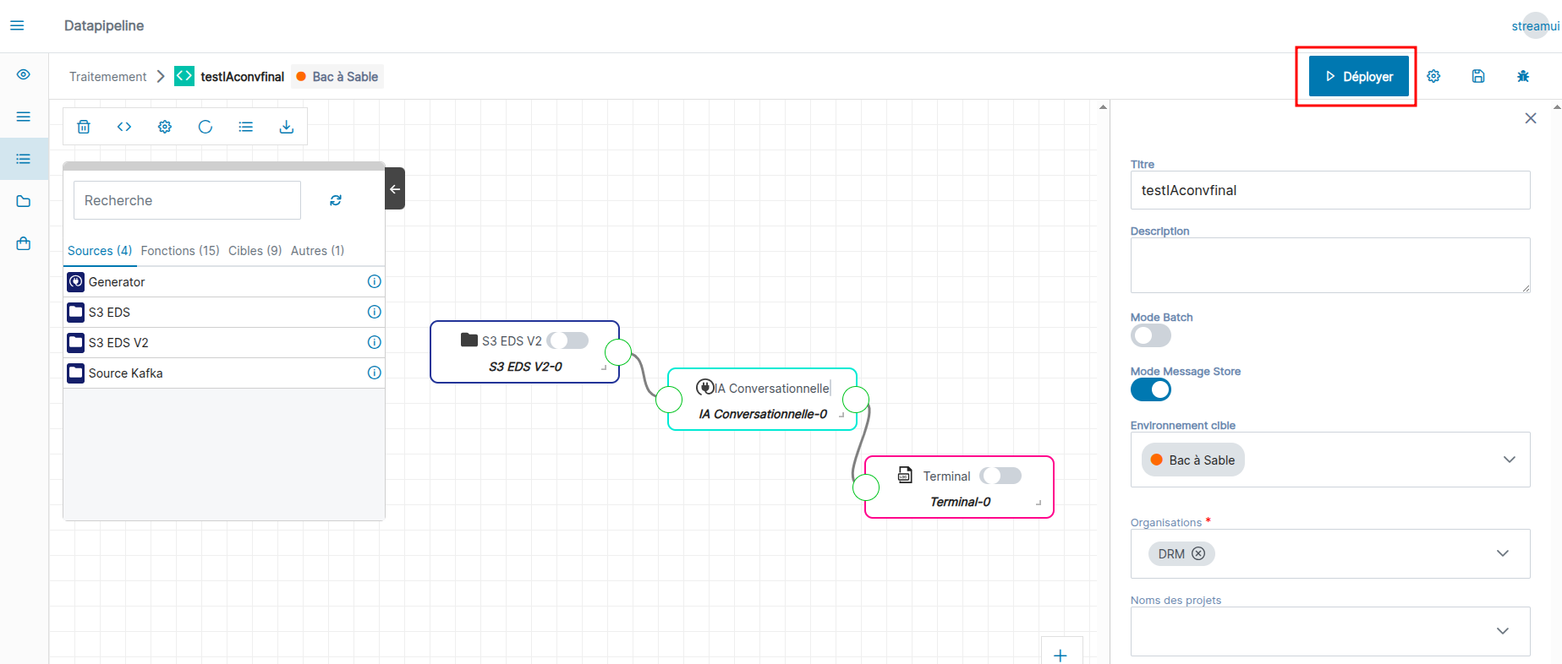The height and width of the screenshot is (664, 1562).
Task: Toggle the switch on S3 EDS V2 node
Action: [567, 340]
